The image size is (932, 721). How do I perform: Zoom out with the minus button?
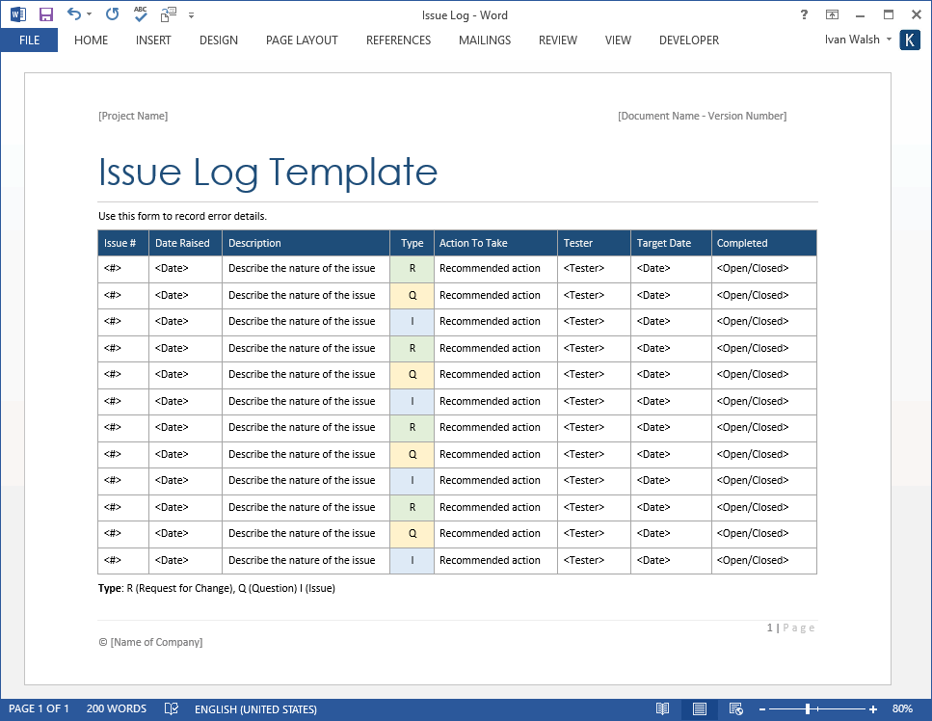[762, 709]
